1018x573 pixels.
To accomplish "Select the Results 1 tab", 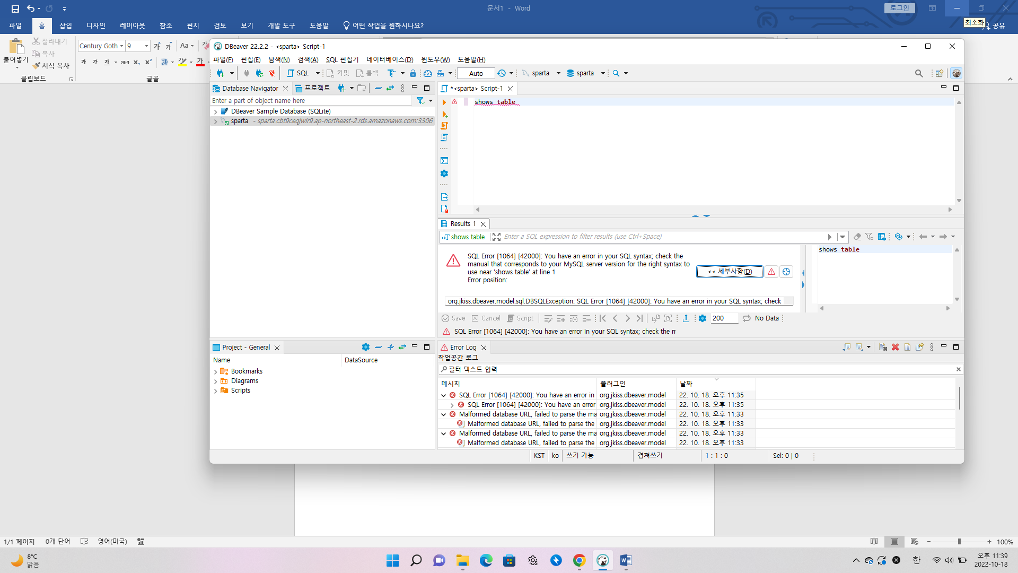I will click(x=463, y=224).
